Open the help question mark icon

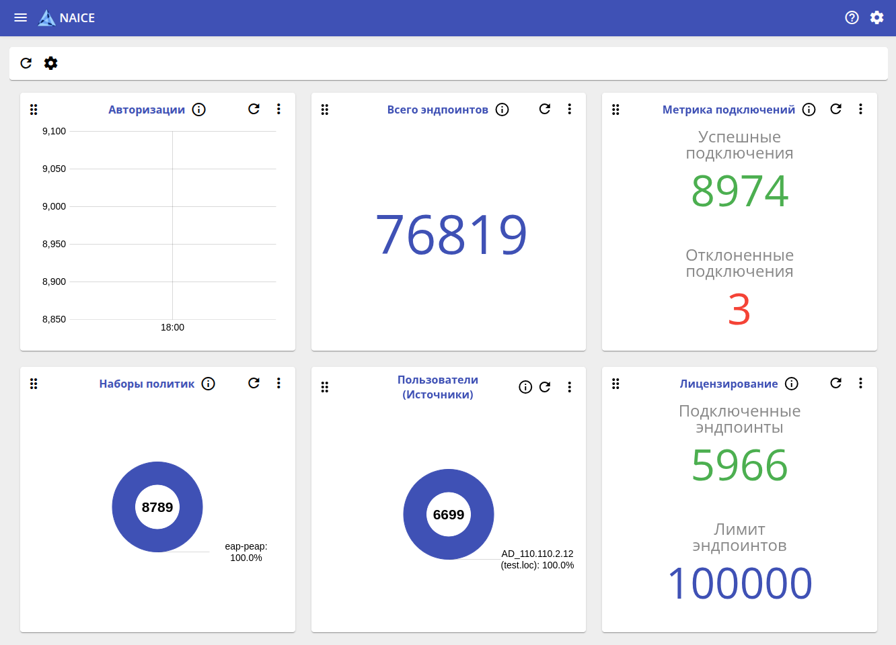point(852,17)
